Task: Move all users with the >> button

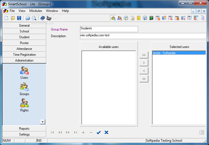Action: [144, 55]
